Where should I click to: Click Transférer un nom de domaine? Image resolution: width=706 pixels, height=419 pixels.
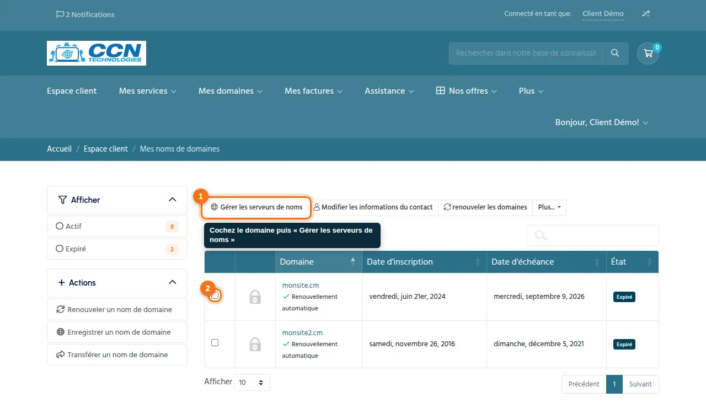click(x=117, y=354)
